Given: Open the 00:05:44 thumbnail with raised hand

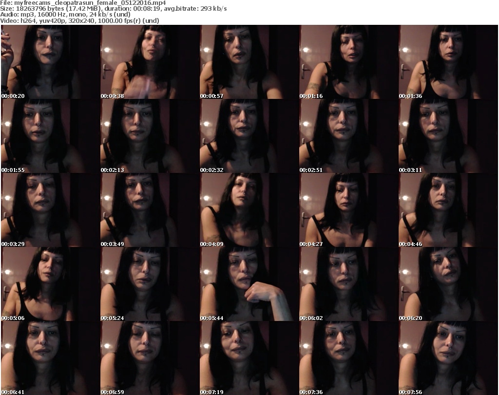Looking at the screenshot, I should point(248,284).
